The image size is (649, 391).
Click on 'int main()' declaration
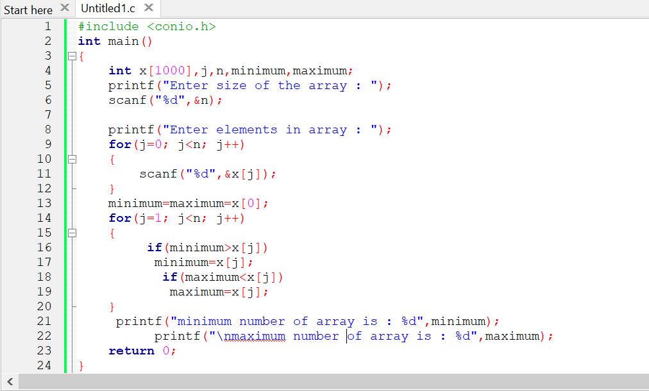pyautogui.click(x=115, y=42)
